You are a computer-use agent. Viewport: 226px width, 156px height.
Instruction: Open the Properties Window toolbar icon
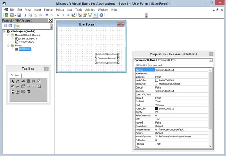pyautogui.click(x=85, y=15)
